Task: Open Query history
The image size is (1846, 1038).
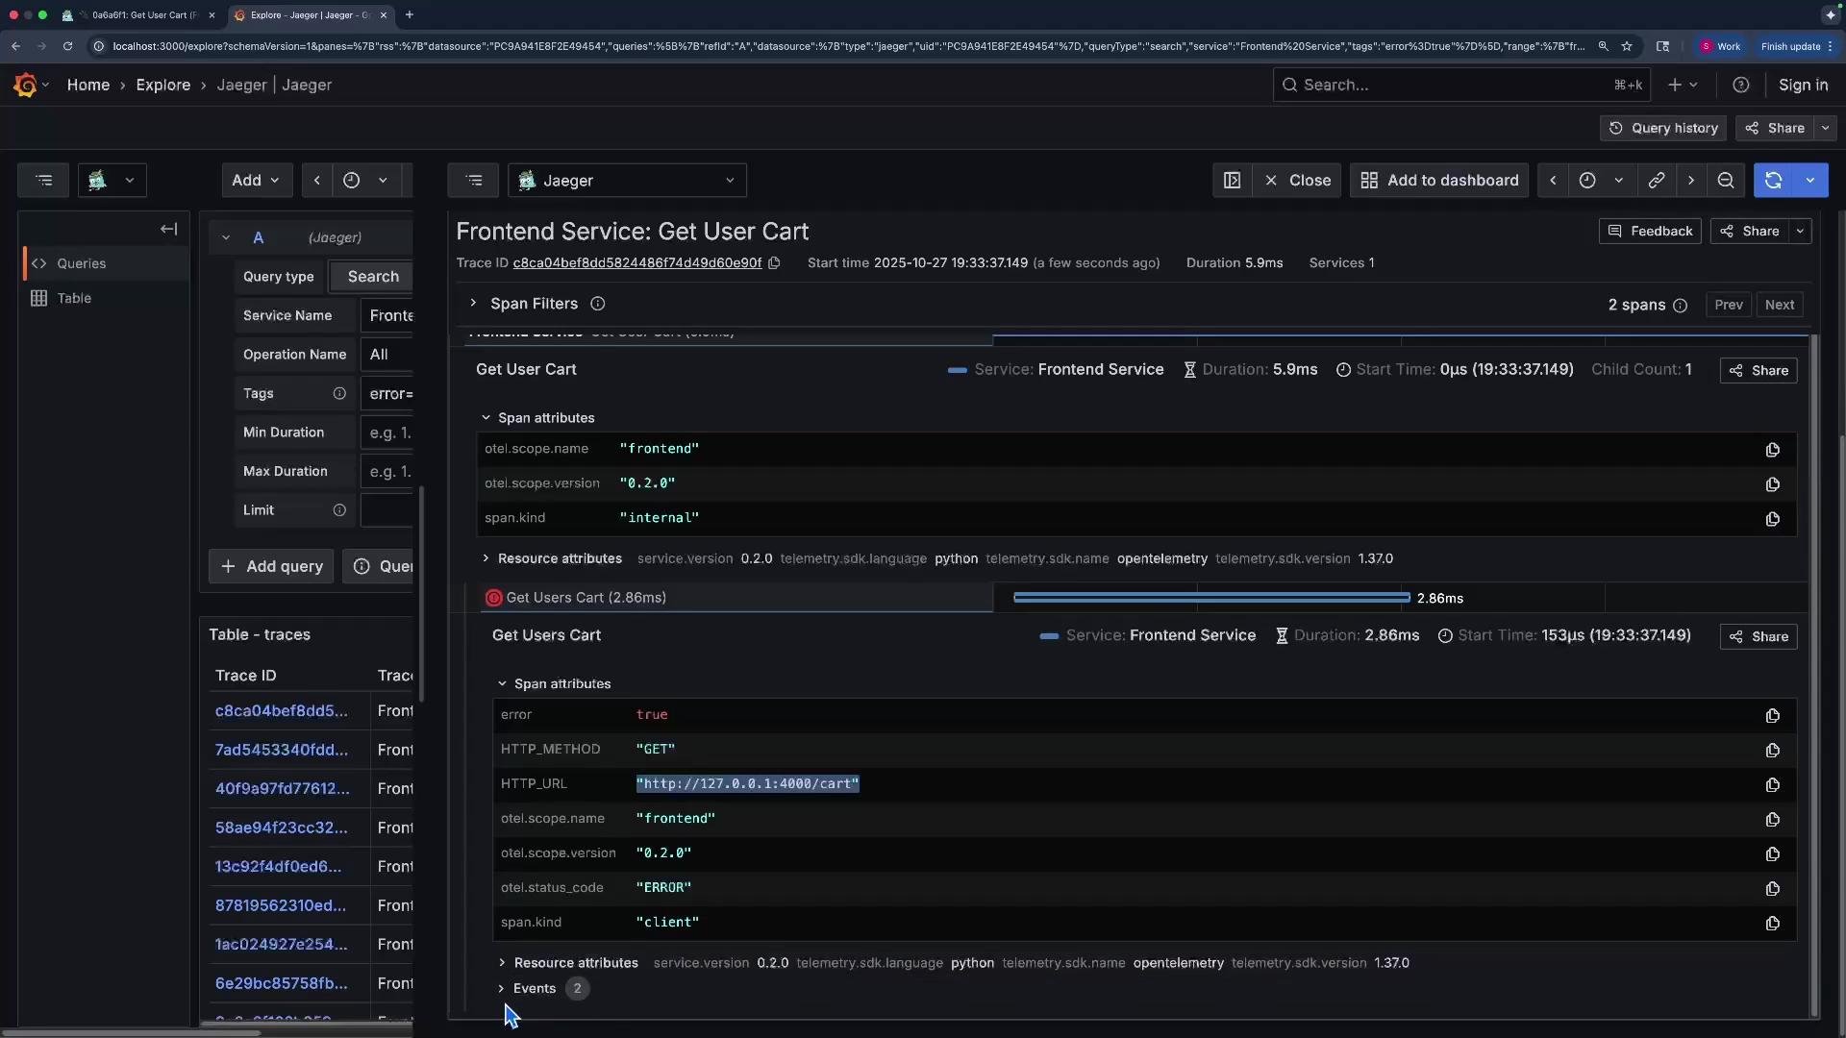Action: 1663,128
